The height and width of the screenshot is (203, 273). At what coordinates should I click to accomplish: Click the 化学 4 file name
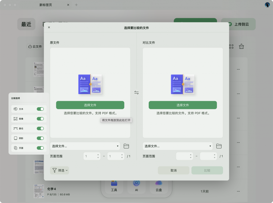(x=51, y=189)
